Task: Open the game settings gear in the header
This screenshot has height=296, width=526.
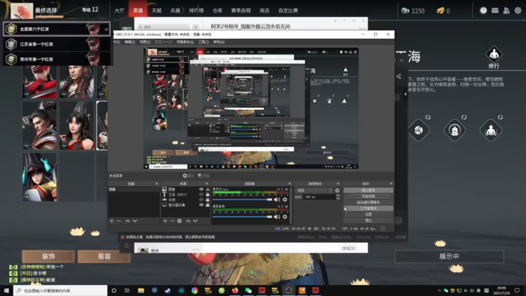Action: [x=518, y=11]
